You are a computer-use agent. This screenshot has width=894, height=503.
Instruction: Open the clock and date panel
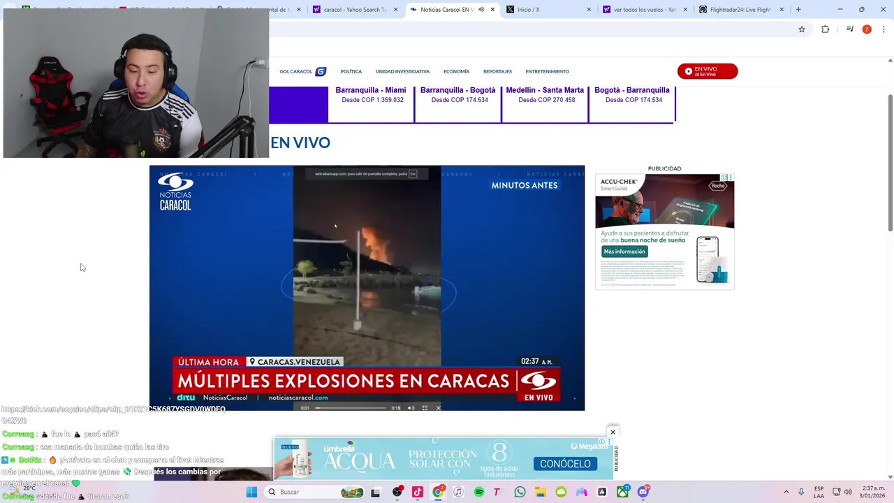[x=873, y=492]
